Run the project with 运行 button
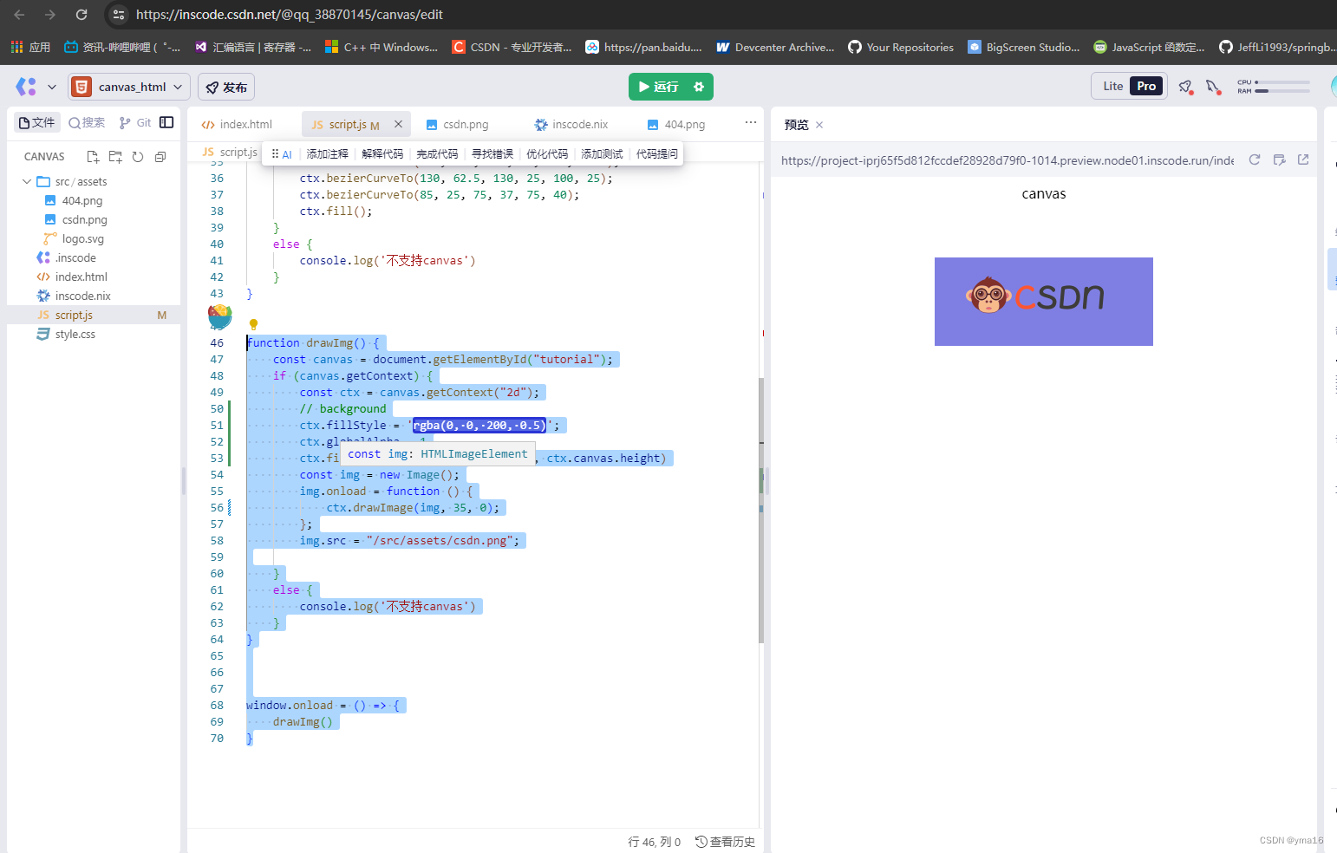 (659, 87)
